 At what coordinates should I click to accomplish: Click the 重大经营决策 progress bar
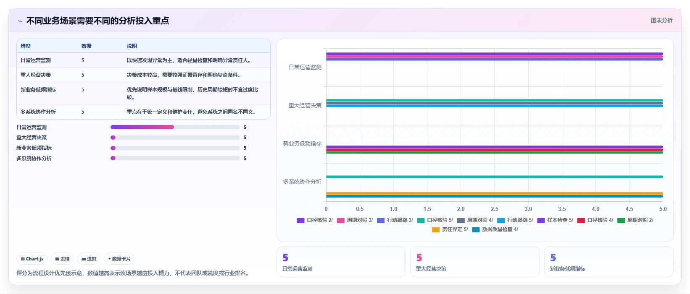(x=175, y=138)
